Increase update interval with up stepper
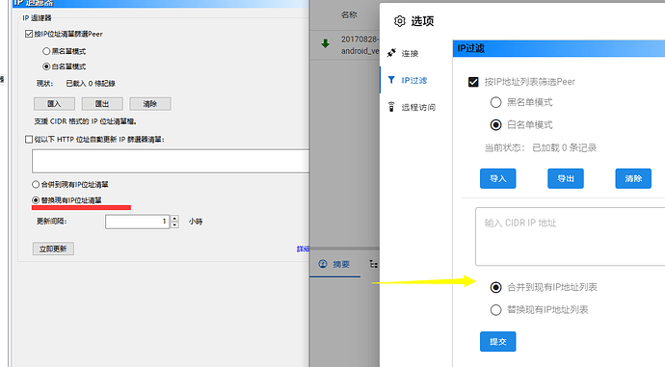 point(174,219)
